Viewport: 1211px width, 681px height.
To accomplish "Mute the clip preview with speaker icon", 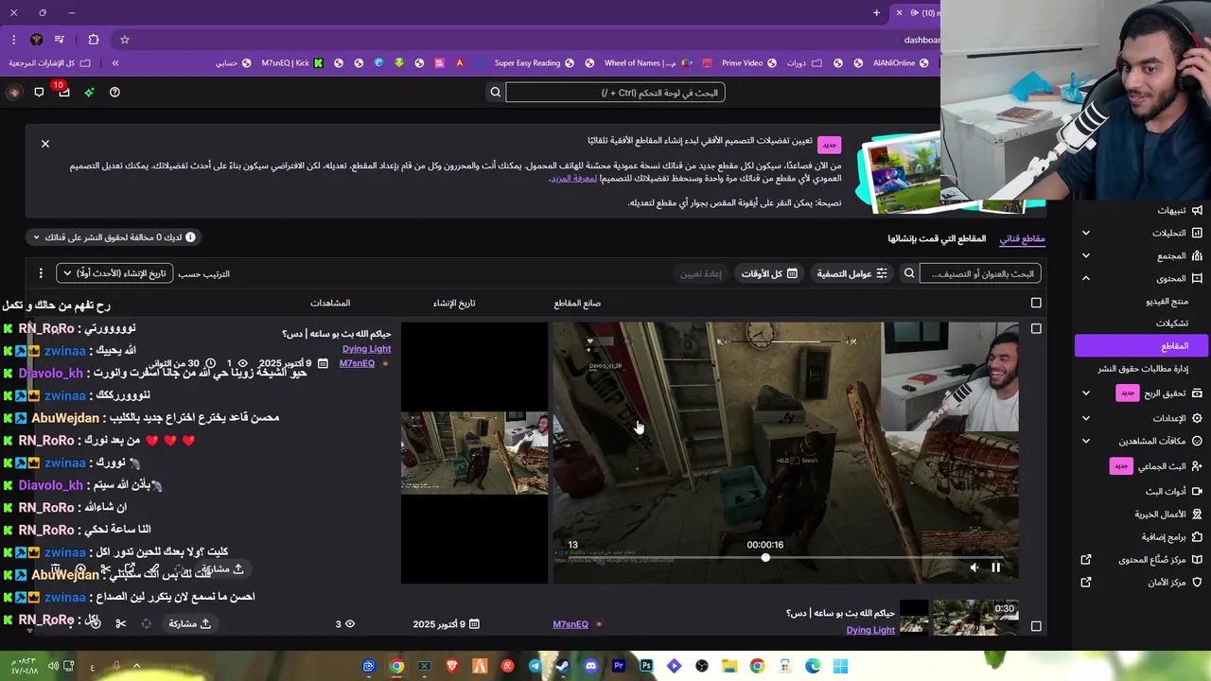I will [974, 567].
